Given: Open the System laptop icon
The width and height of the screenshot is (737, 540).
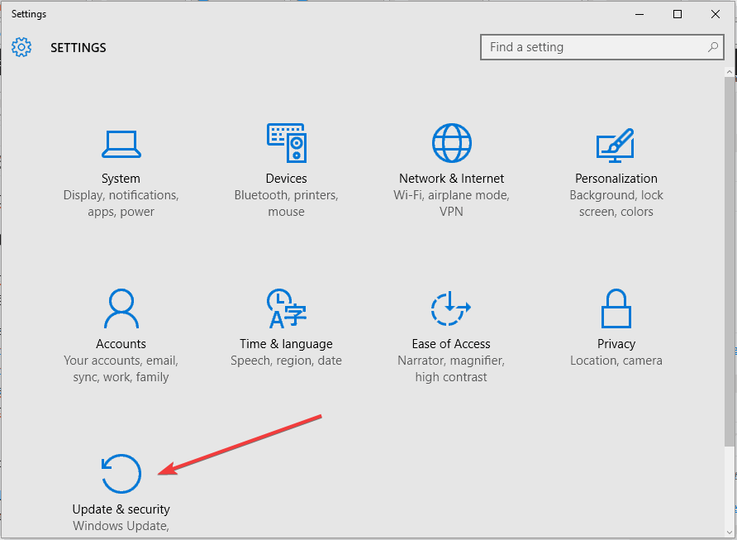Looking at the screenshot, I should [121, 145].
